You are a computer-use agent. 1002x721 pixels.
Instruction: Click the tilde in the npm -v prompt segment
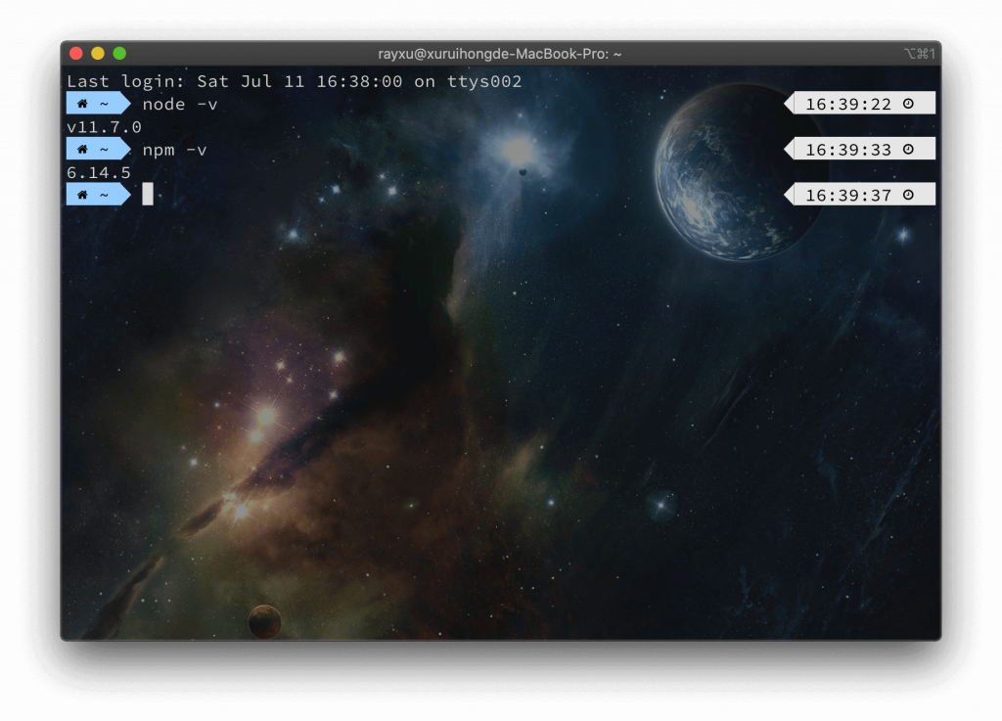tap(104, 149)
